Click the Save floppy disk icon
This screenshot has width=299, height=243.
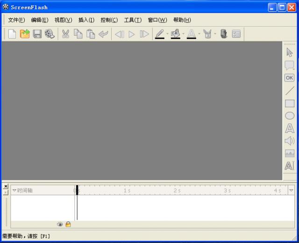37,34
